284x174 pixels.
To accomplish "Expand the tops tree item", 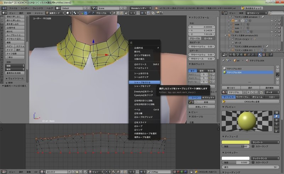I will tap(229, 32).
